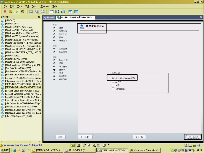Click the Back (B) installer button
204x153 pixels.
(85, 137)
